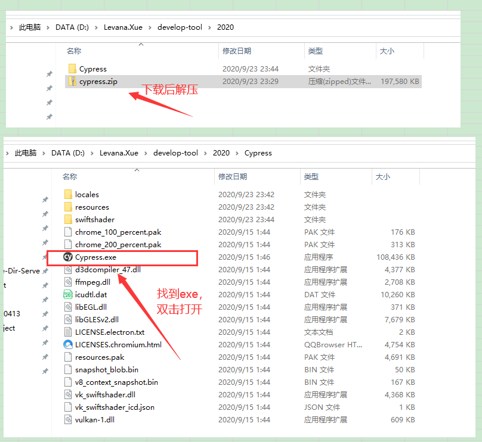Expand chevron after DATA (D:) in top window
Viewport: 482px width, 442px height.
(x=96, y=27)
